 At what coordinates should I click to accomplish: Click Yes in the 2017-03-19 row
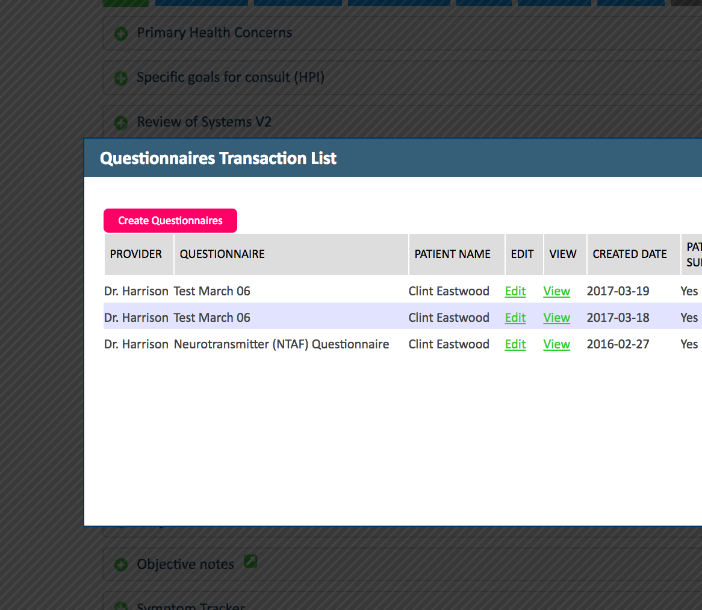point(689,291)
